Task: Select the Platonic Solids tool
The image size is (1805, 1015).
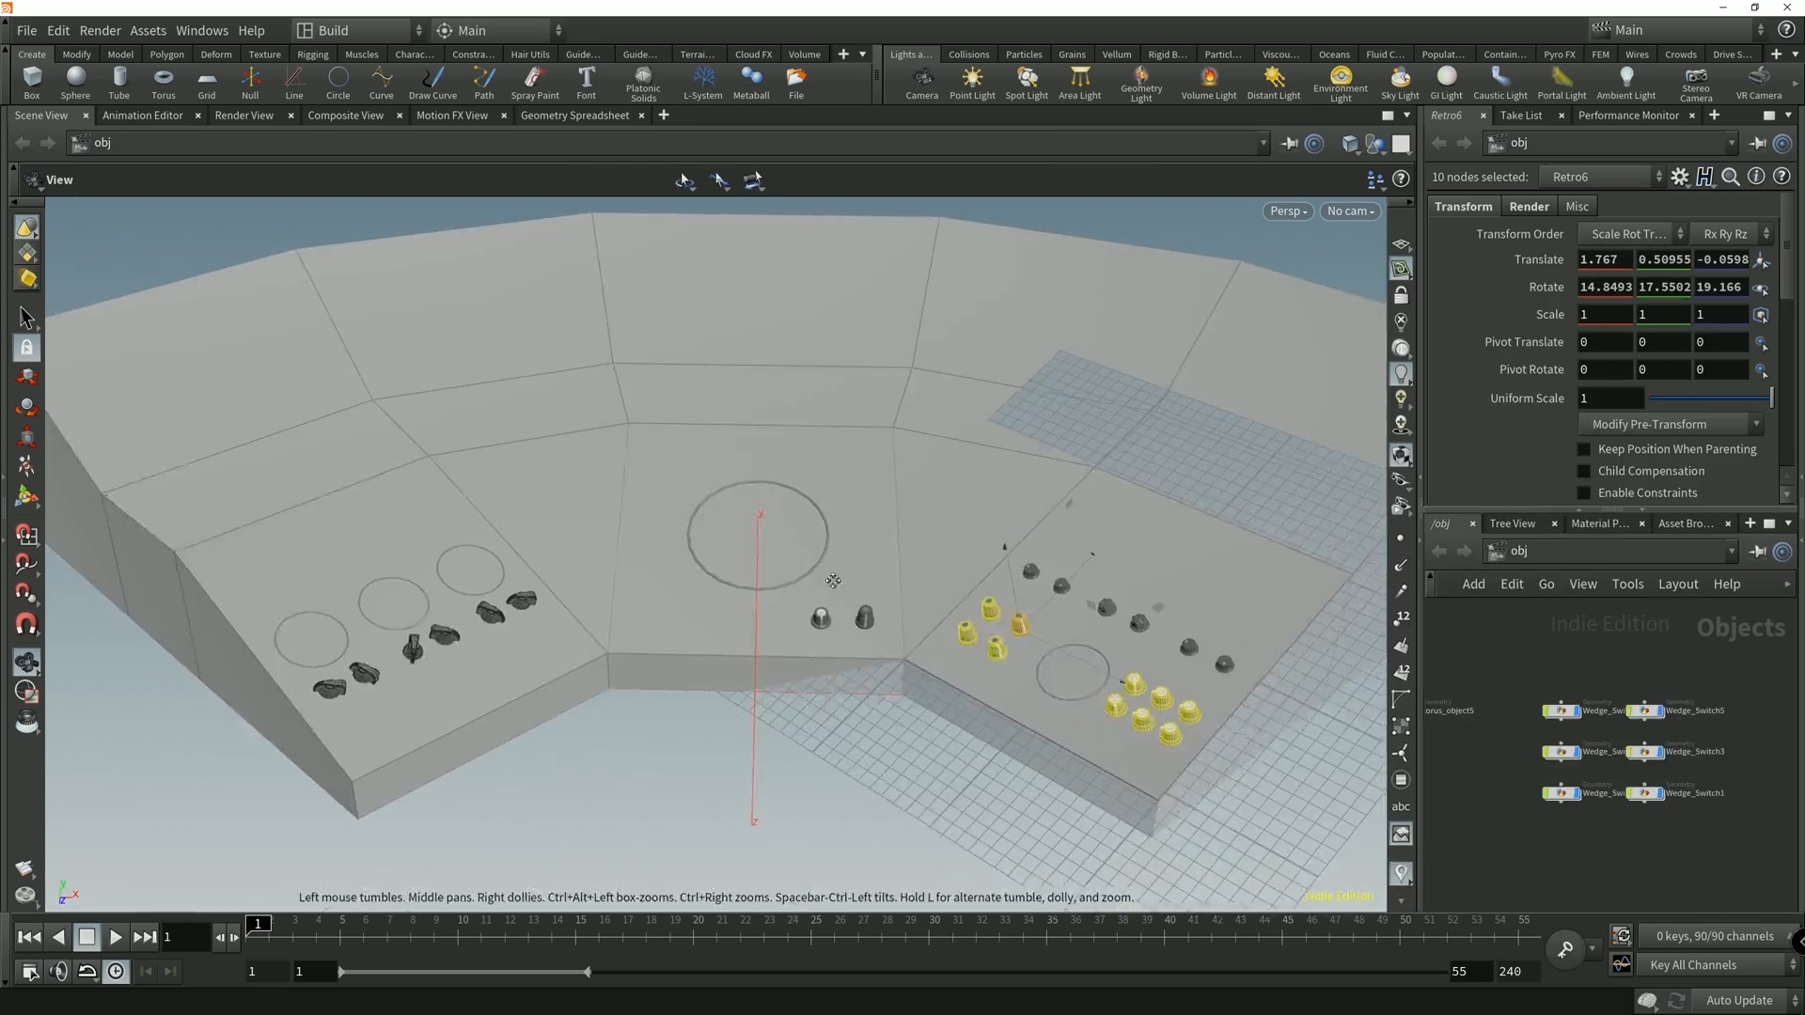Action: click(643, 82)
